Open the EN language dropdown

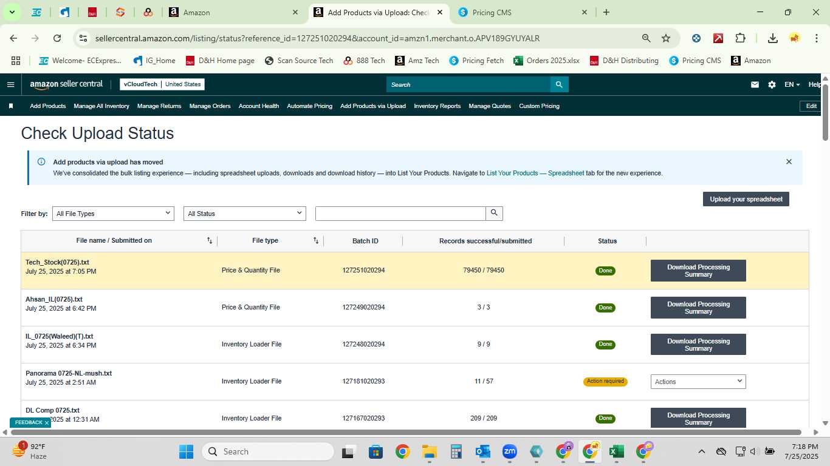792,84
